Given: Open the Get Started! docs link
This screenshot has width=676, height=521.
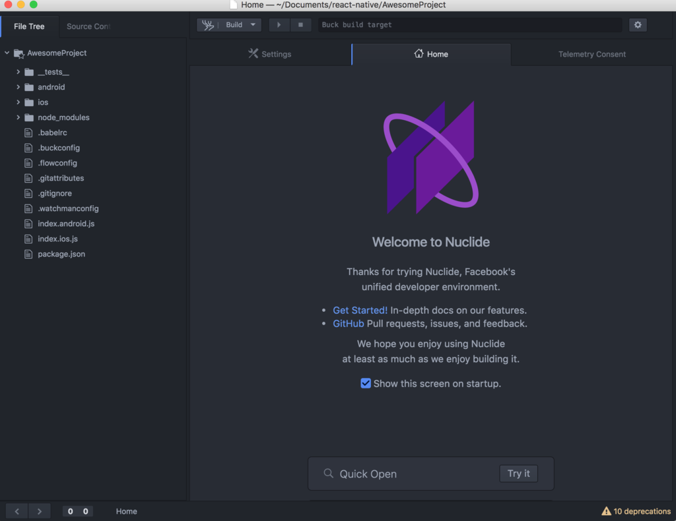Looking at the screenshot, I should click(360, 310).
